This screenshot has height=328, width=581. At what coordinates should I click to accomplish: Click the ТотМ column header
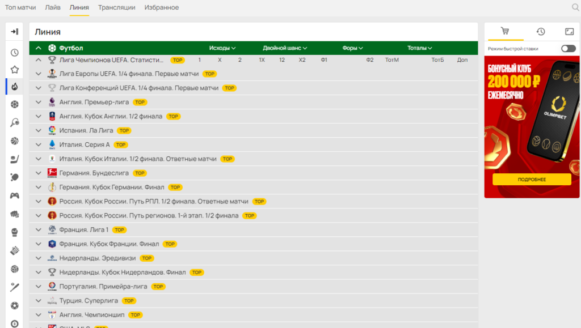pos(391,59)
